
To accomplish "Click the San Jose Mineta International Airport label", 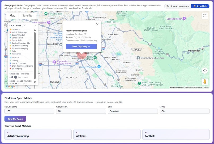I will point(56,36).
